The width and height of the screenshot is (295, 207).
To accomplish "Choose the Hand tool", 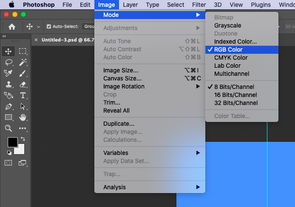I will [23, 117].
